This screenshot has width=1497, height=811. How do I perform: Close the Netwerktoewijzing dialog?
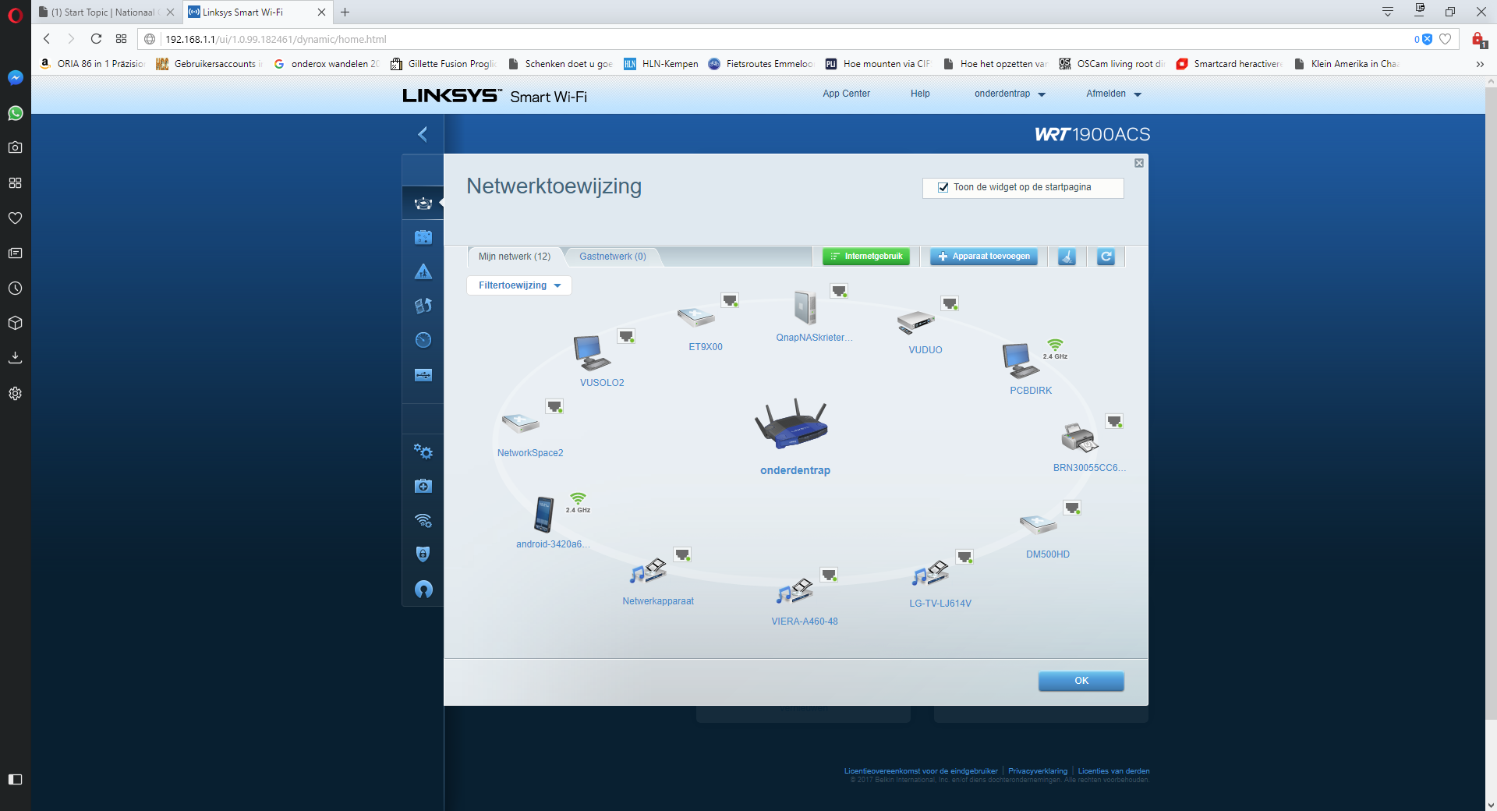pos(1139,163)
